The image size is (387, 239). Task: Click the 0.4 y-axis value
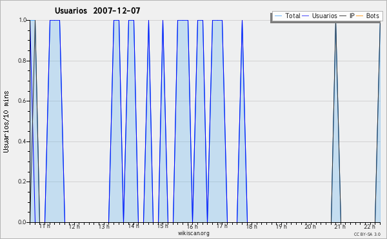pos(23,141)
